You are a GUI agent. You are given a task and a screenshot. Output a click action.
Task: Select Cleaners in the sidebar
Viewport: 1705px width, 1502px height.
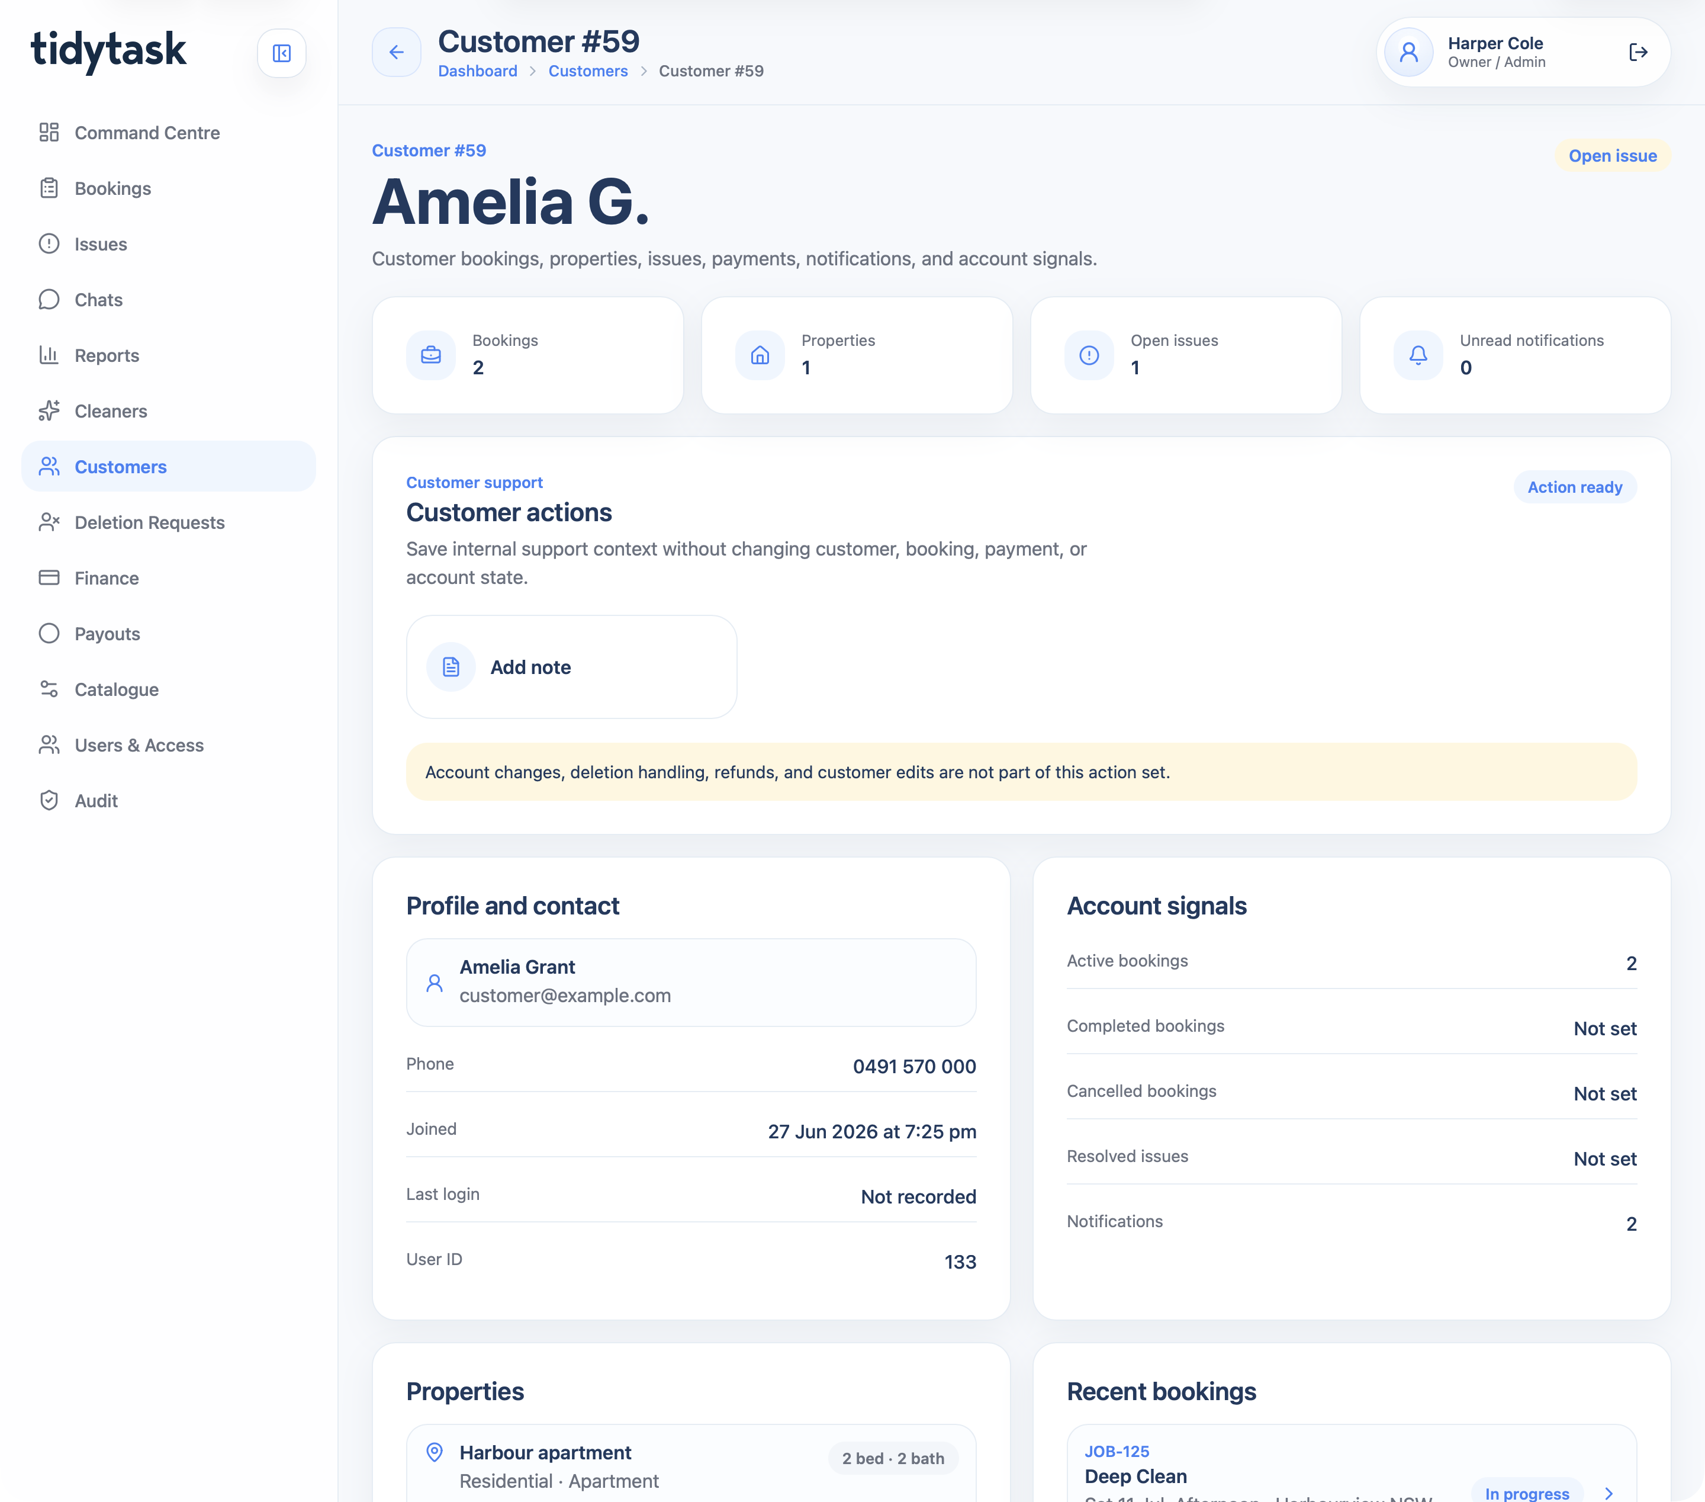click(169, 412)
